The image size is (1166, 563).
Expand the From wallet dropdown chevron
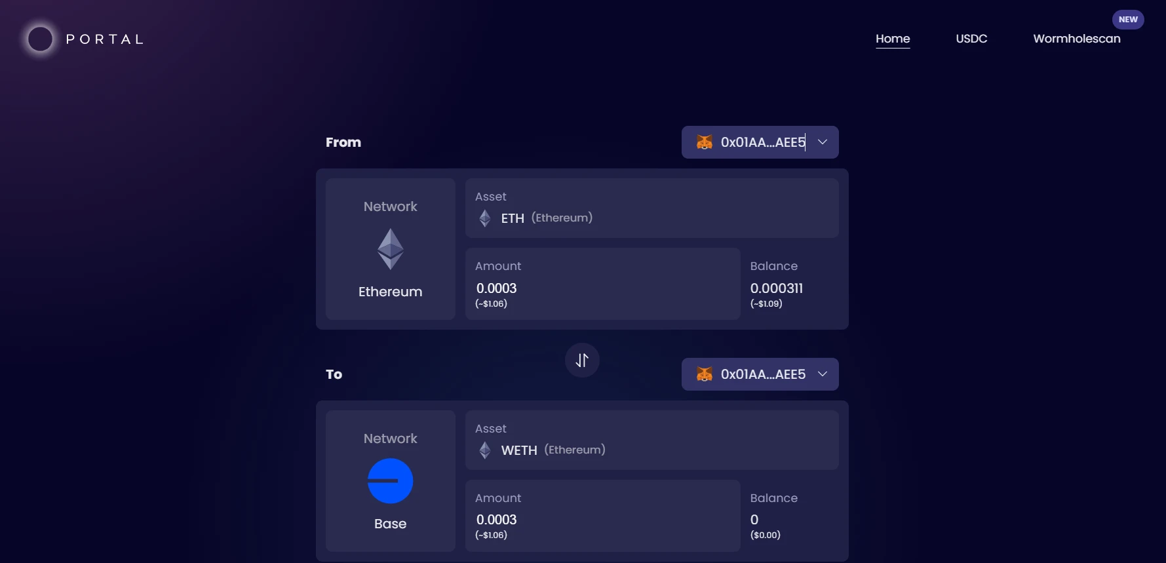click(823, 142)
